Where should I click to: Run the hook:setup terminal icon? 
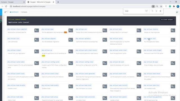(71, 98)
